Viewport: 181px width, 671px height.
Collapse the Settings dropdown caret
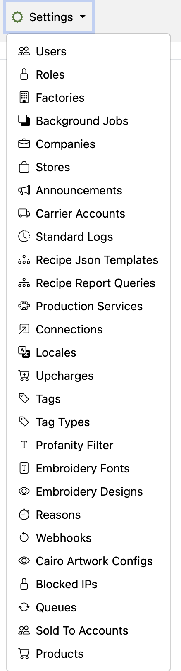(82, 17)
